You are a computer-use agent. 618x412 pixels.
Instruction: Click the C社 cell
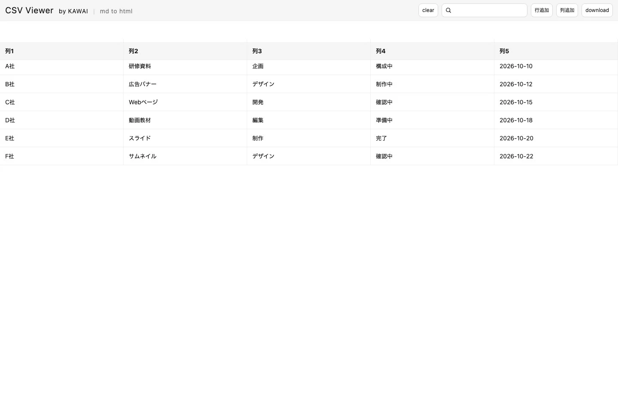click(x=62, y=102)
